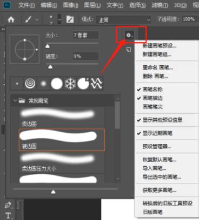199x220 pixels.
Task: Open the 图层 menu
Action: tap(92, 5)
